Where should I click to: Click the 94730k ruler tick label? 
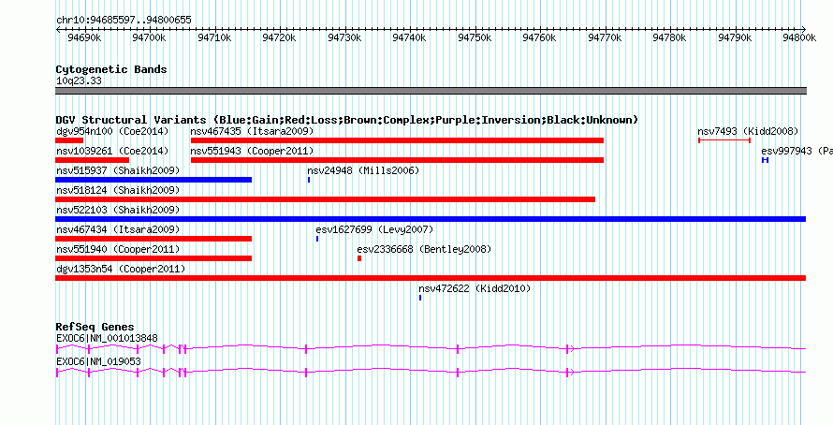click(x=345, y=37)
